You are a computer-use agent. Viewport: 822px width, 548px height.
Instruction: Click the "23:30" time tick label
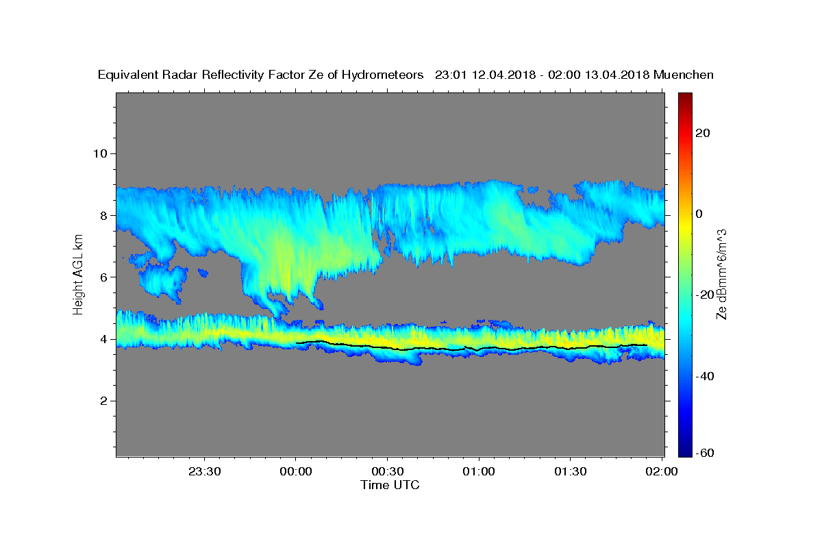204,471
